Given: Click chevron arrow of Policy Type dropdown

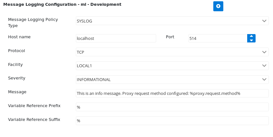Looking at the screenshot, I should coord(264,21).
